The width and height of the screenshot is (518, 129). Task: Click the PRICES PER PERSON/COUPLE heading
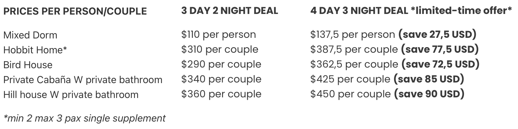75,11
